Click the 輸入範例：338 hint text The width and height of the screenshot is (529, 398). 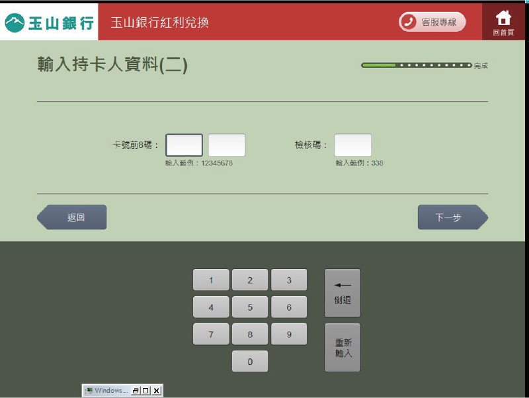pyautogui.click(x=359, y=163)
